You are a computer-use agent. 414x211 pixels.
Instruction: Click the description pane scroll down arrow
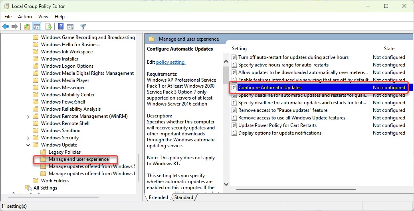pyautogui.click(x=226, y=184)
